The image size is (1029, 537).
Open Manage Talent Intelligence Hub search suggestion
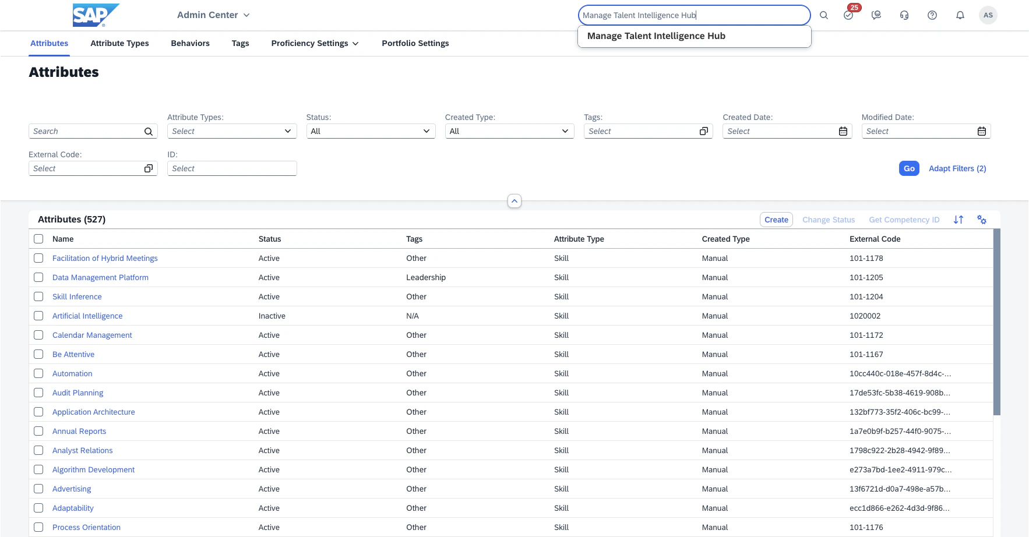656,36
